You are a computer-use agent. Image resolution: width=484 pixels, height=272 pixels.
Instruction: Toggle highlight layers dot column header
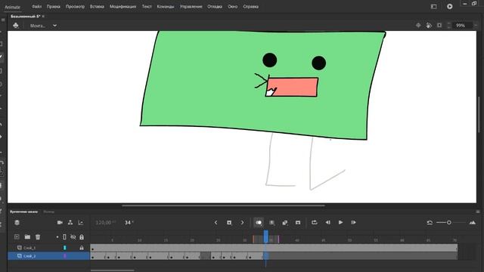click(x=57, y=237)
